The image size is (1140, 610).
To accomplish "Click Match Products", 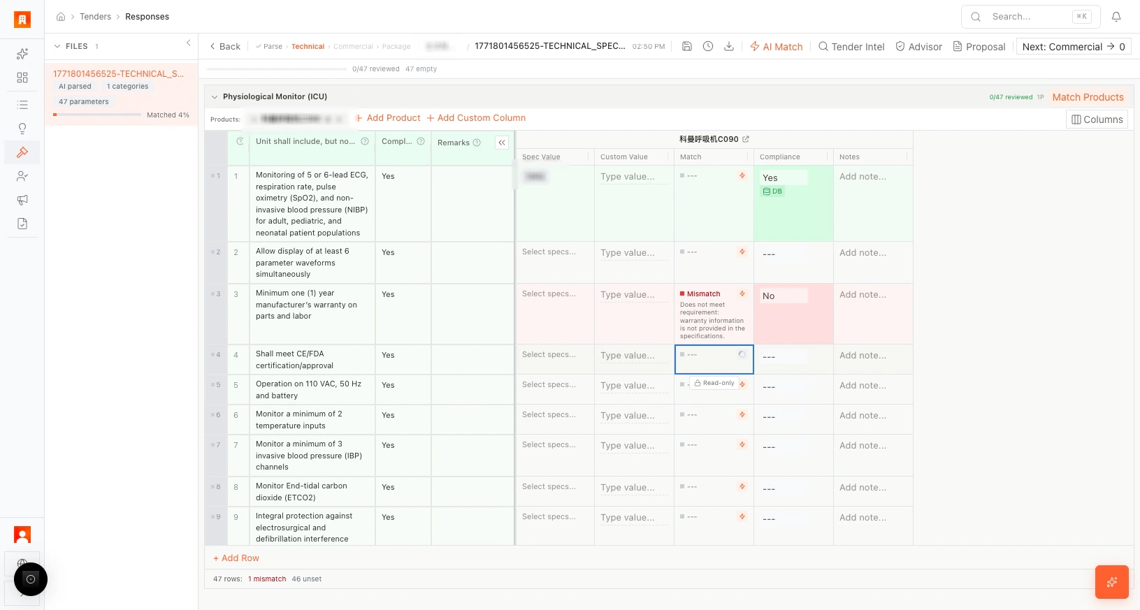I will (1088, 97).
